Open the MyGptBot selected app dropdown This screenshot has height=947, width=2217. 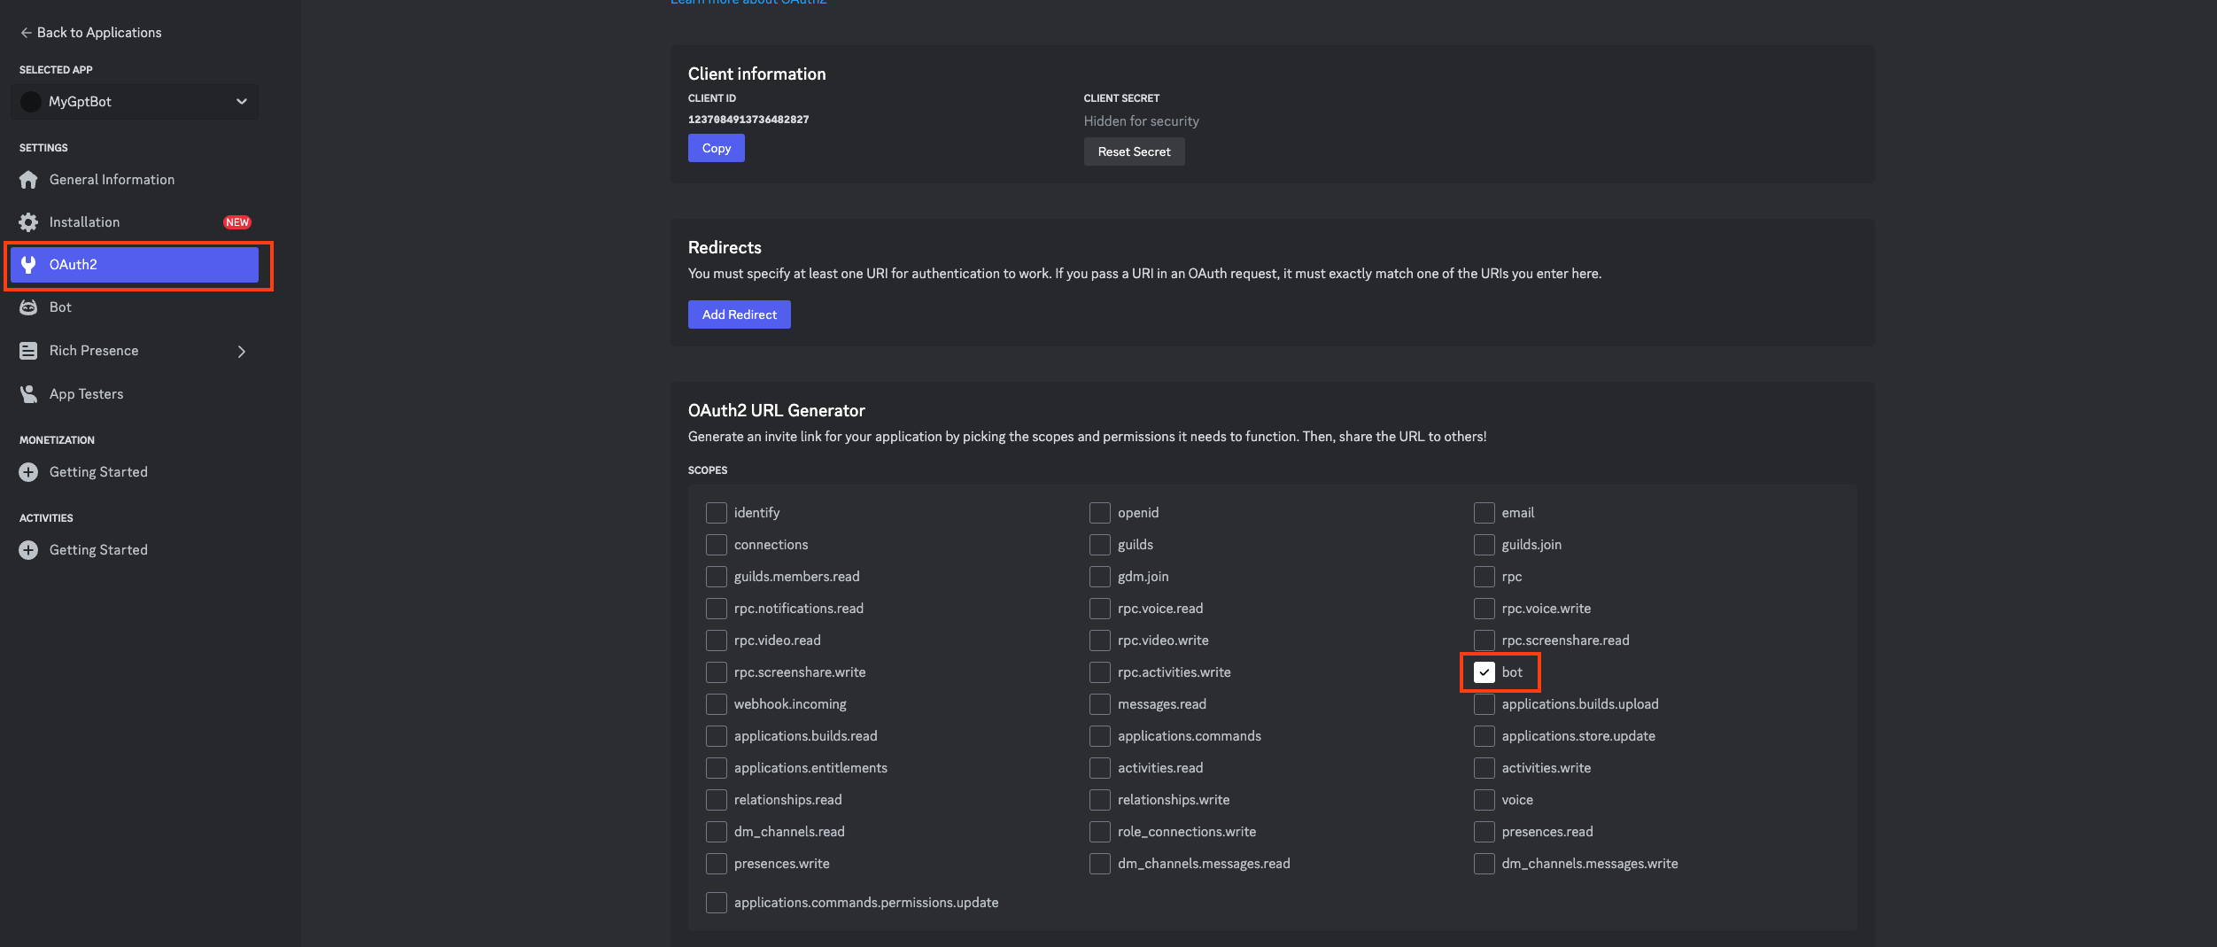tap(135, 102)
